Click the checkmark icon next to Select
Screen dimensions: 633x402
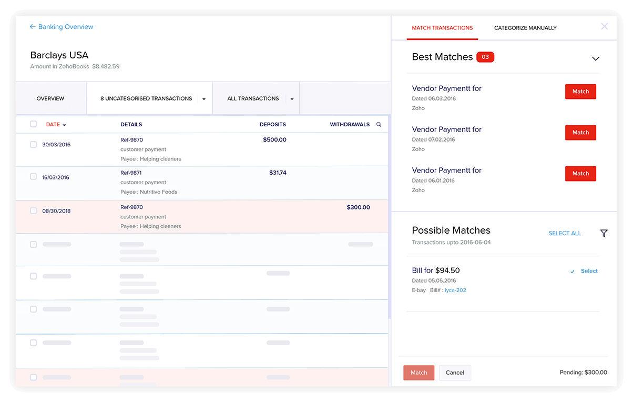click(573, 272)
